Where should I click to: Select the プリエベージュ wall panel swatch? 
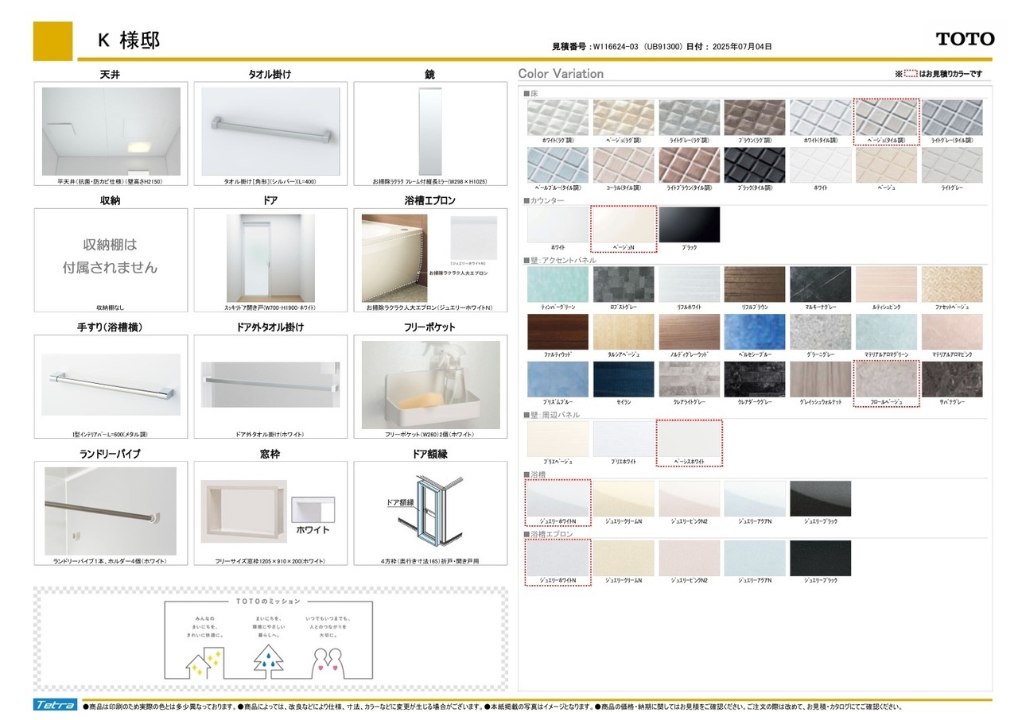click(558, 439)
